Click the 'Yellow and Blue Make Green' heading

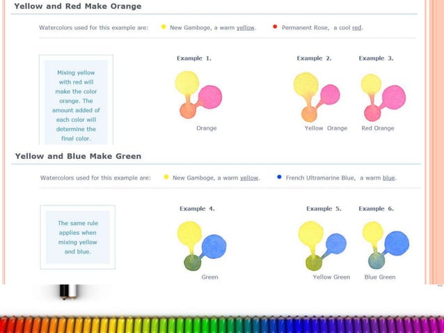coord(78,155)
